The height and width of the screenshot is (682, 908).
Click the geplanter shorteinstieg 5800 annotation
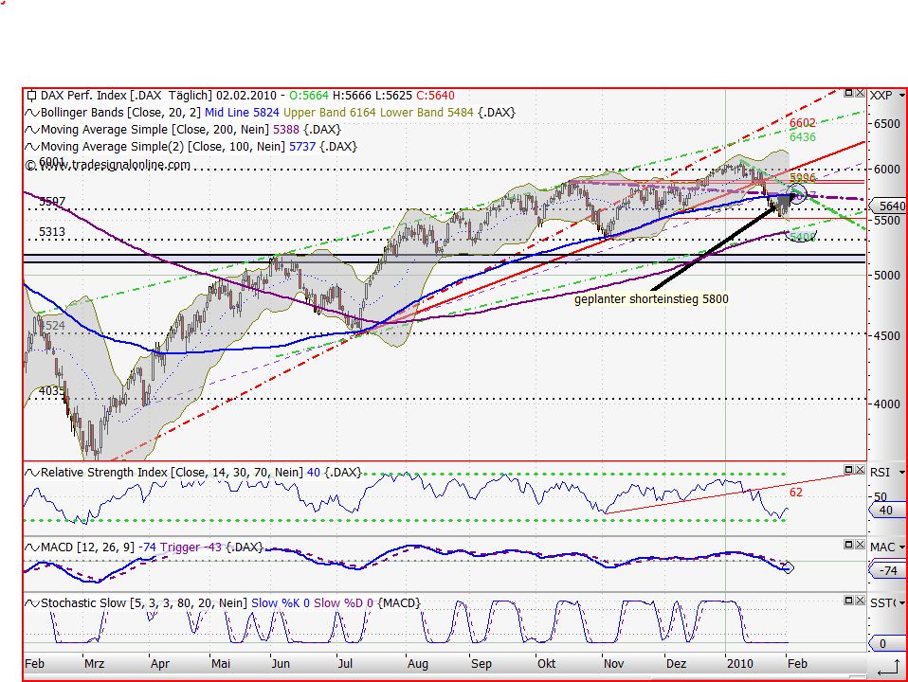pyautogui.click(x=651, y=298)
